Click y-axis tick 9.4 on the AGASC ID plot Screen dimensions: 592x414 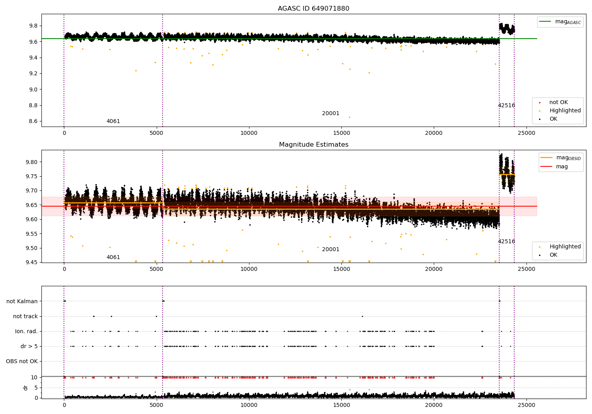(33, 58)
